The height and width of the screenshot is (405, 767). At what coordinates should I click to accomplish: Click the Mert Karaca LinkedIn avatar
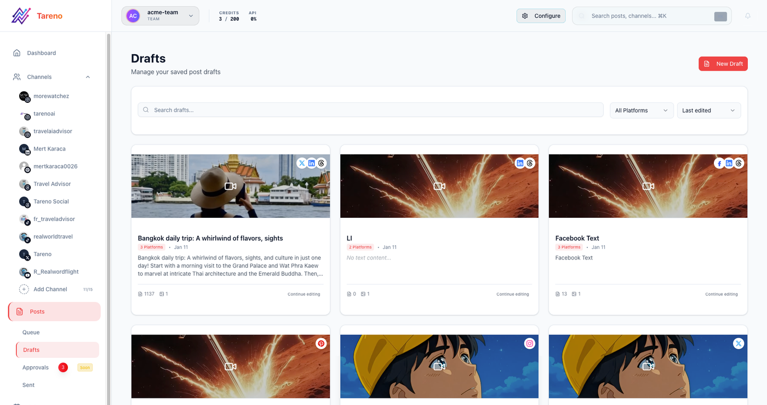point(24,149)
